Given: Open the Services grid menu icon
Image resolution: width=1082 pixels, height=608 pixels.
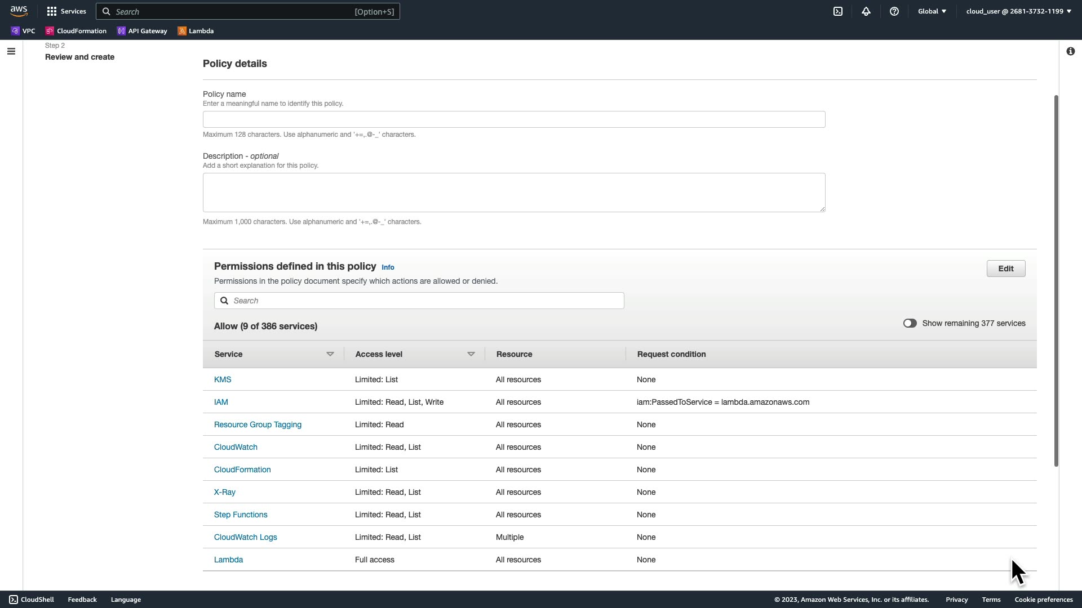Looking at the screenshot, I should click(52, 11).
